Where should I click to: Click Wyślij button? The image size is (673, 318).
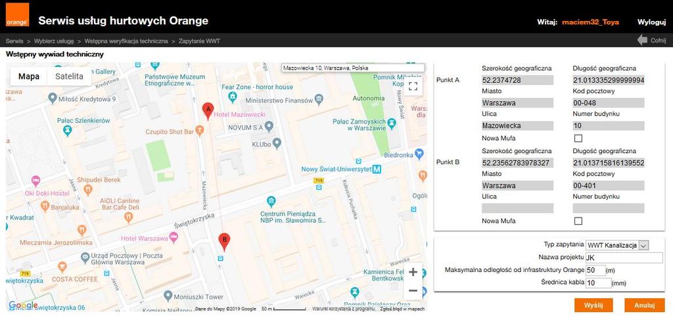[x=593, y=305]
